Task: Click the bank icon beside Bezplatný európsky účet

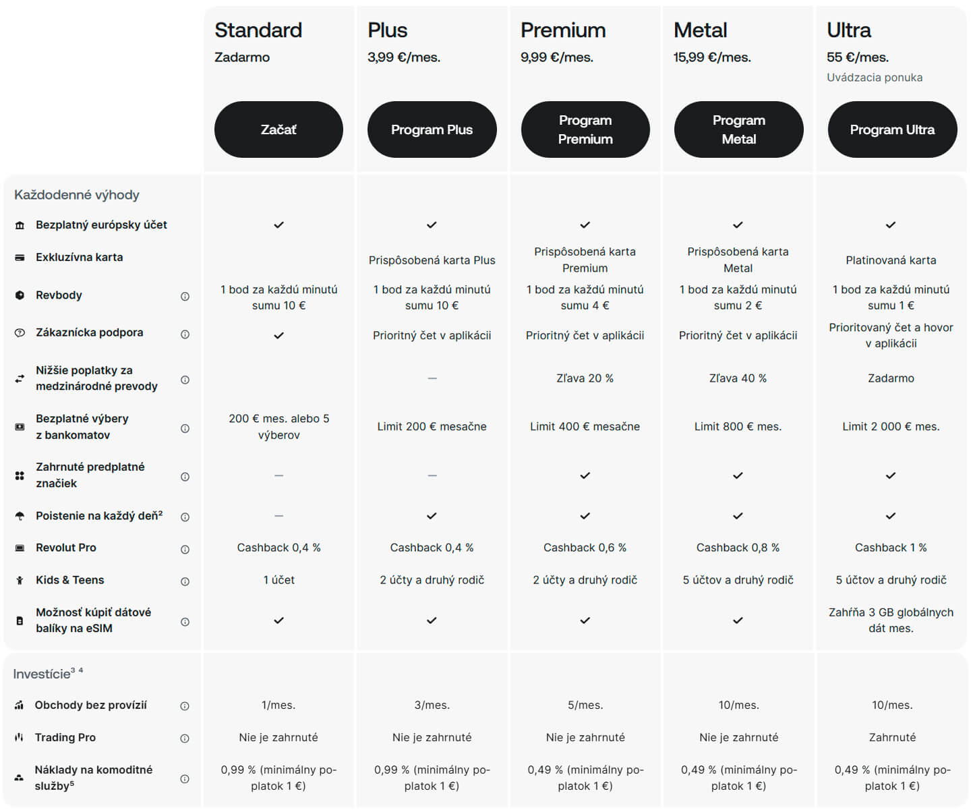Action: (x=20, y=225)
